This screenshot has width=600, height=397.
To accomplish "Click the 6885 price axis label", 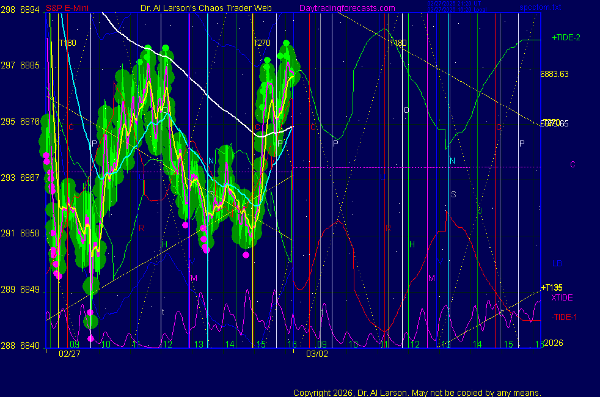I will click(30, 65).
